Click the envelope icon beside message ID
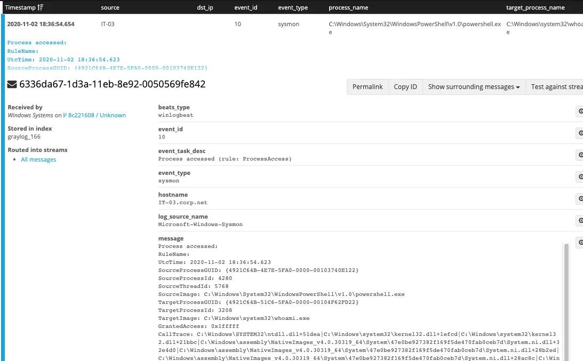 pos(12,84)
